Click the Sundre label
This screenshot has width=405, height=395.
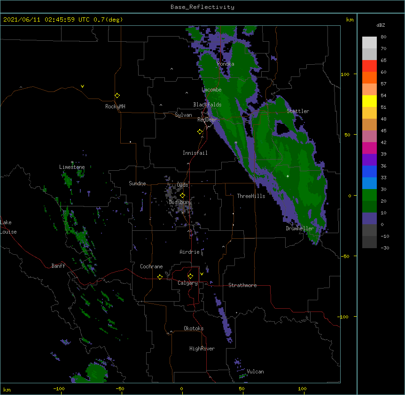[137, 183]
